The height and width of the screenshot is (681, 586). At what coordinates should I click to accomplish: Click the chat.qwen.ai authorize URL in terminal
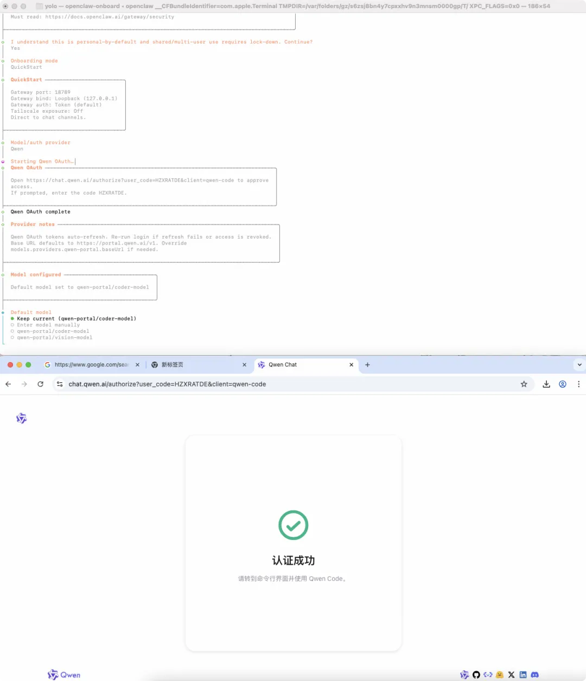(130, 181)
